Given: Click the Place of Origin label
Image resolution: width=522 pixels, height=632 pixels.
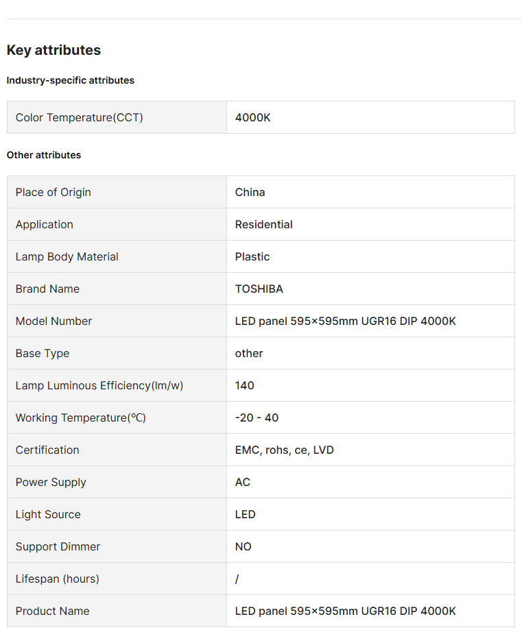Looking at the screenshot, I should point(54,192).
